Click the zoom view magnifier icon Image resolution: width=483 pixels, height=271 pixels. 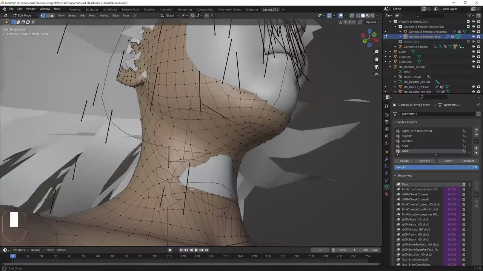tap(376, 52)
